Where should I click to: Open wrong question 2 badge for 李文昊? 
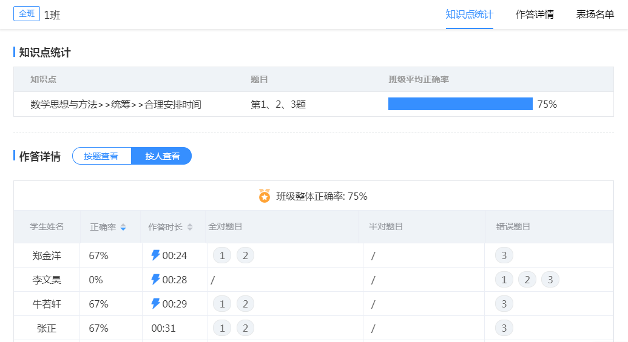click(527, 280)
